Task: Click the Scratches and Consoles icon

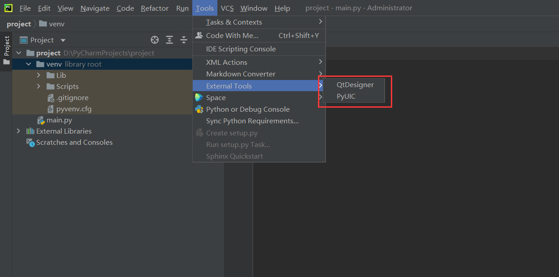Action: [30, 142]
